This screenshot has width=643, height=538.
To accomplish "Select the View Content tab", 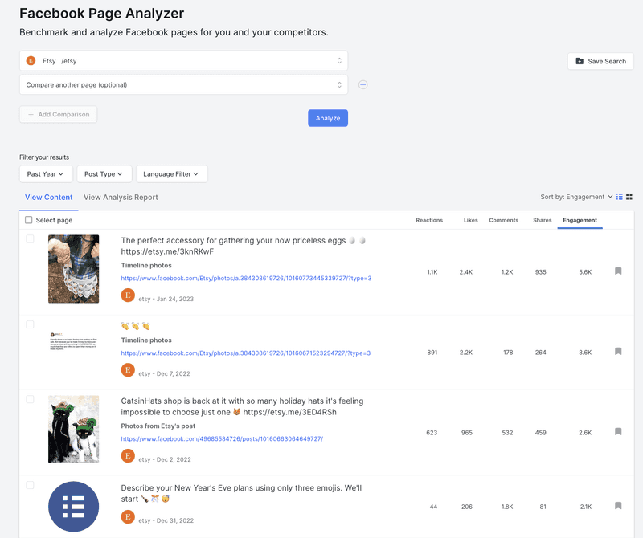I will click(x=48, y=198).
